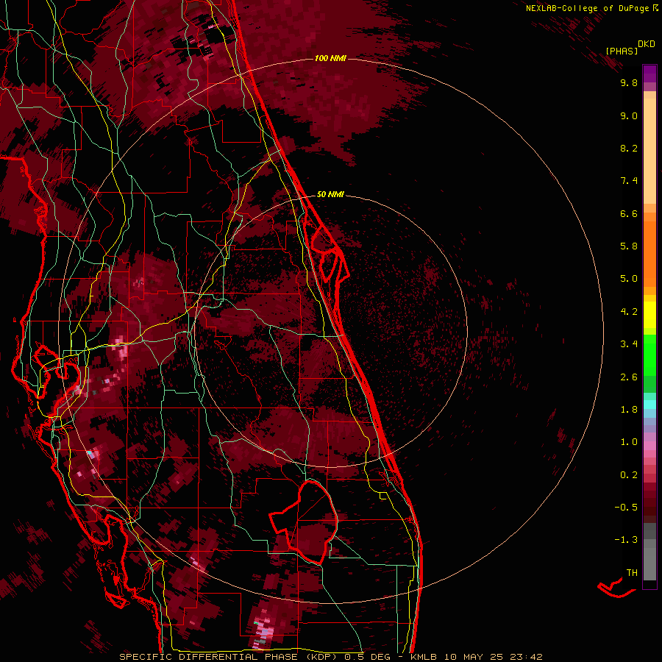This screenshot has height=662, width=662.
Task: Click the 2.6 legend value
Action: pos(629,377)
